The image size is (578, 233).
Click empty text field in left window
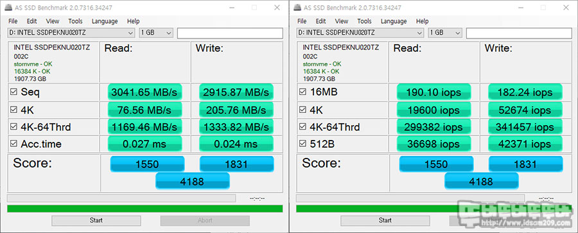[x=230, y=33]
